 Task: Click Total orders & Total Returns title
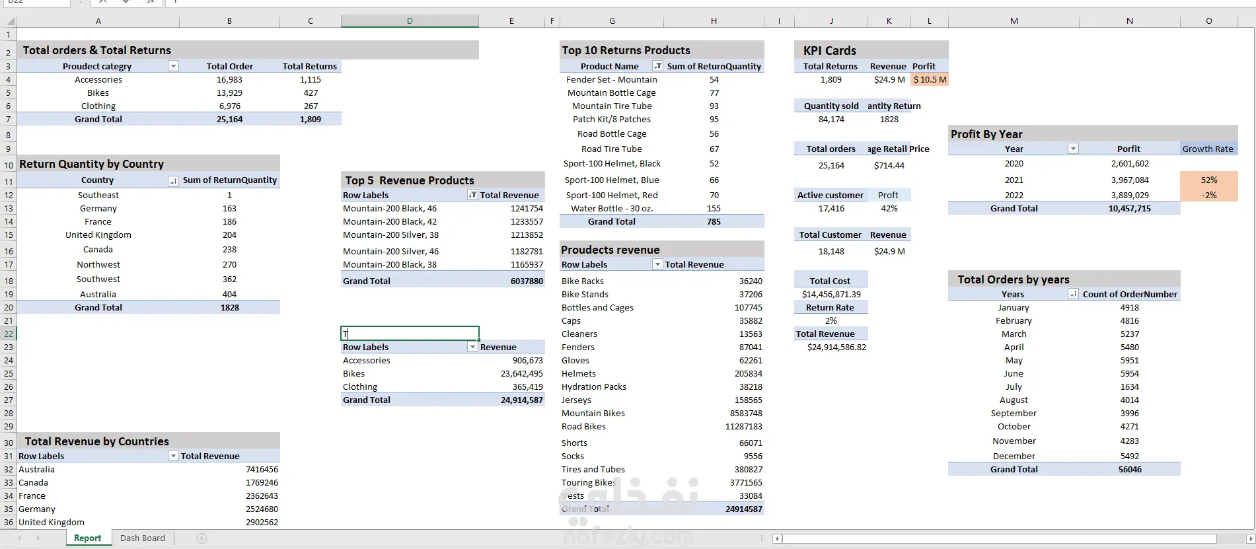click(97, 50)
